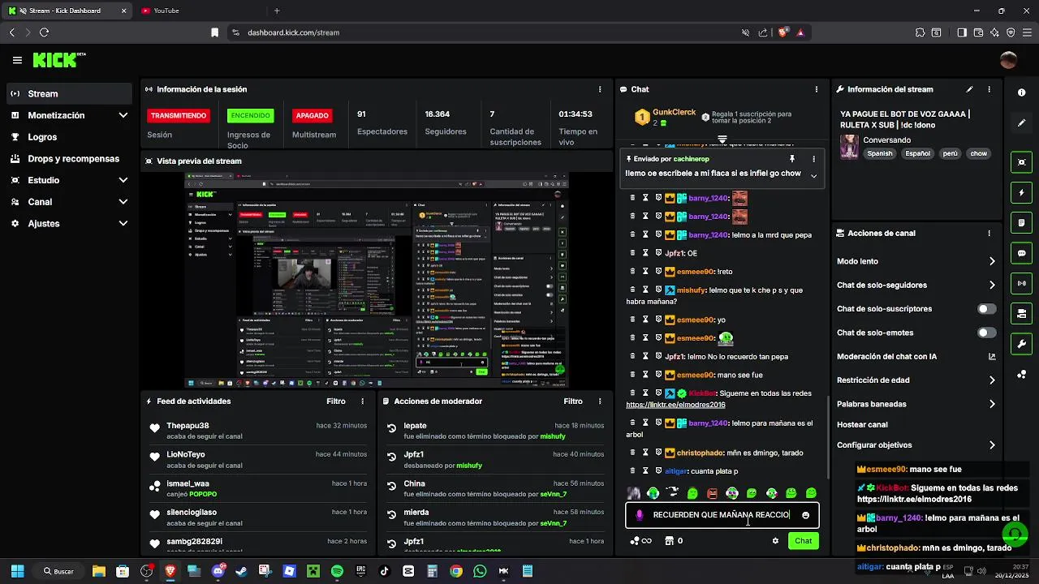This screenshot has height=584, width=1039.
Task: Expand Palabras baneadas option
Action: click(916, 404)
